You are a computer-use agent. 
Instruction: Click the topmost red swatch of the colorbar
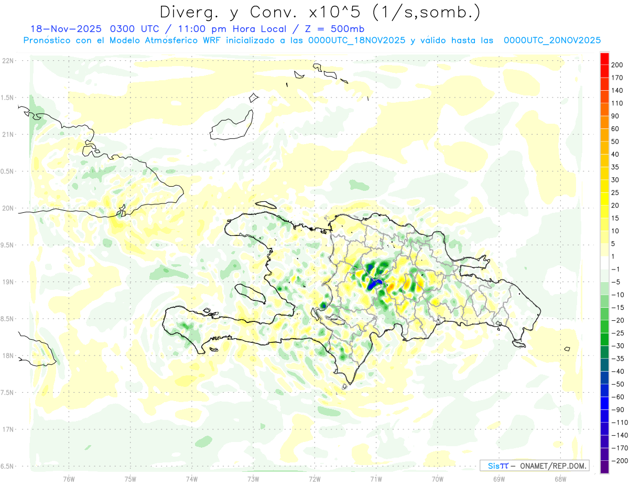coord(604,59)
